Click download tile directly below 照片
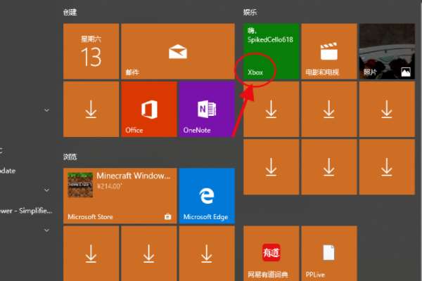 coord(387,109)
